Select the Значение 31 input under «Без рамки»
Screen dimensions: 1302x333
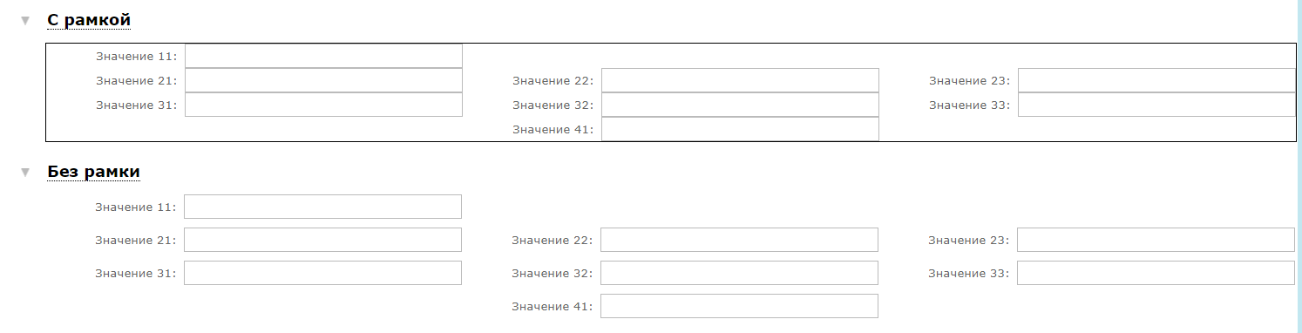click(x=322, y=273)
